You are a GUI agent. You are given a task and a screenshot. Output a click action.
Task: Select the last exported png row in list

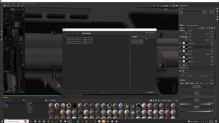(80, 43)
